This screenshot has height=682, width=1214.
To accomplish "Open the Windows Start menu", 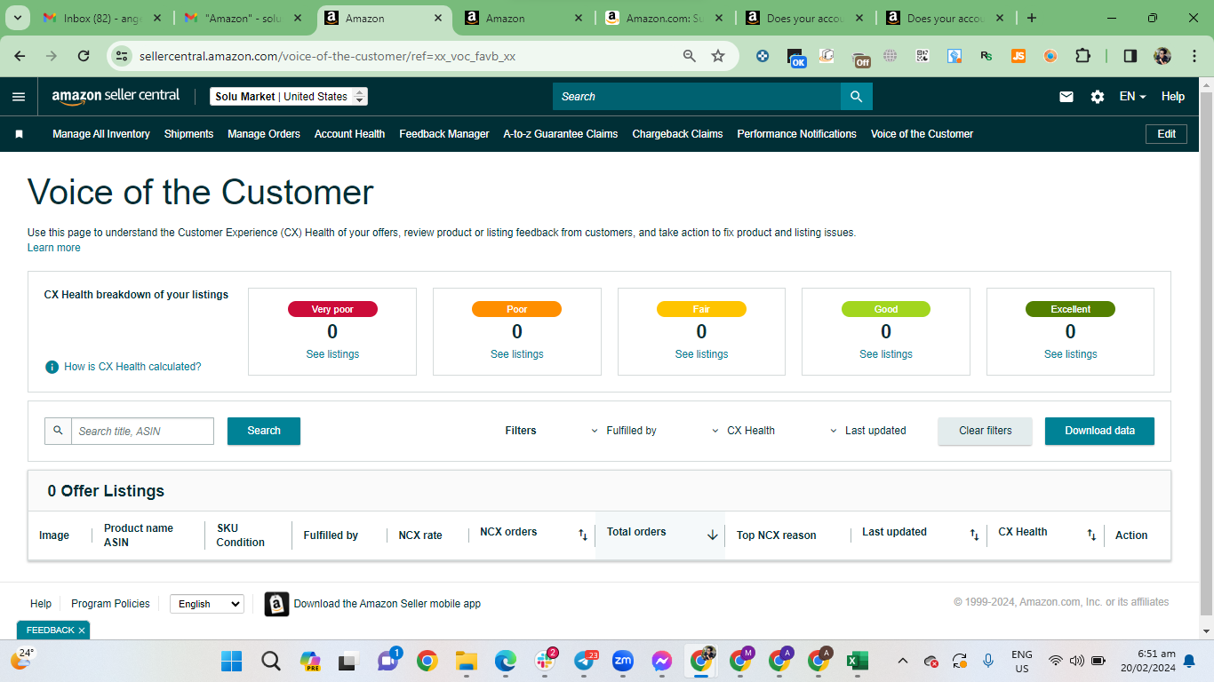I will click(x=231, y=661).
